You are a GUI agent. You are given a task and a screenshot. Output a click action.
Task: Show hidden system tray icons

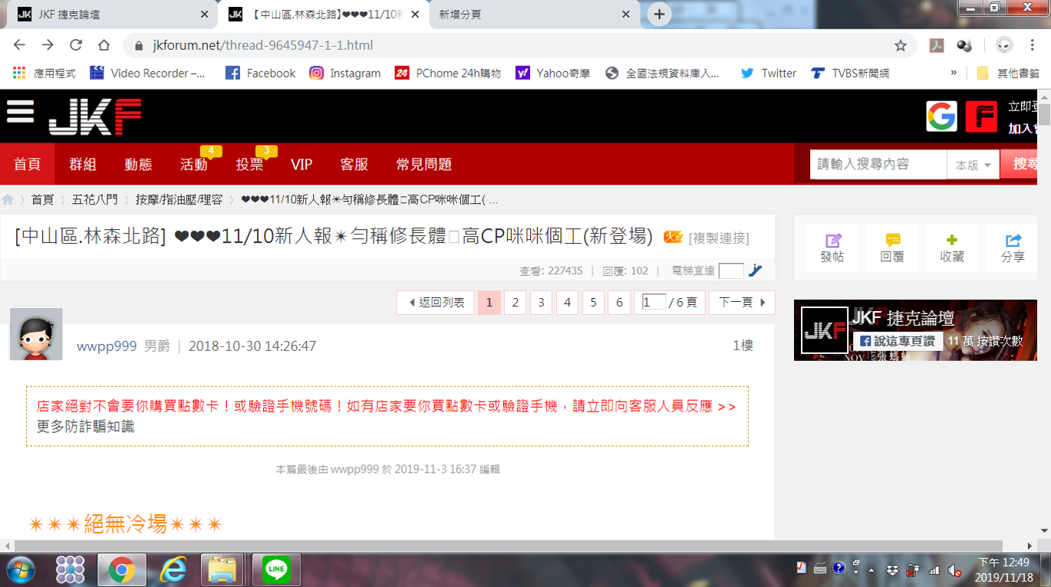(871, 570)
